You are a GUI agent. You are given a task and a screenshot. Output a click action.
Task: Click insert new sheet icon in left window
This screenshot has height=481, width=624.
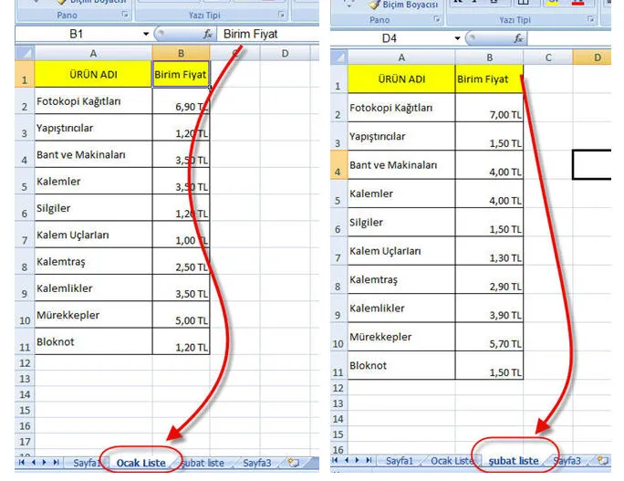coord(293,463)
